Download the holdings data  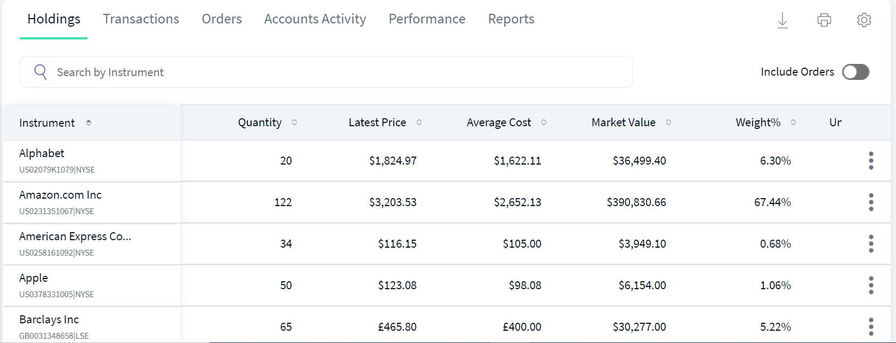click(782, 20)
